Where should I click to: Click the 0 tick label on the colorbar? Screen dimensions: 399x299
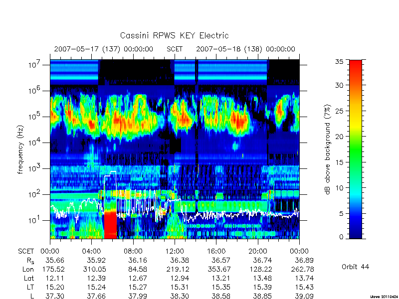click(341, 237)
